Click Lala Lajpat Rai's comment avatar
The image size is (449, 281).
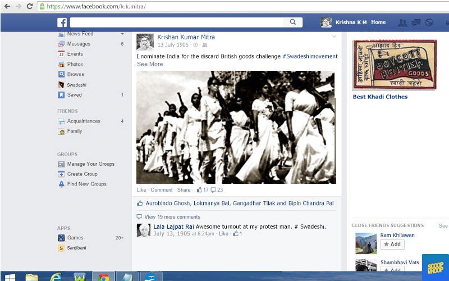point(143,230)
